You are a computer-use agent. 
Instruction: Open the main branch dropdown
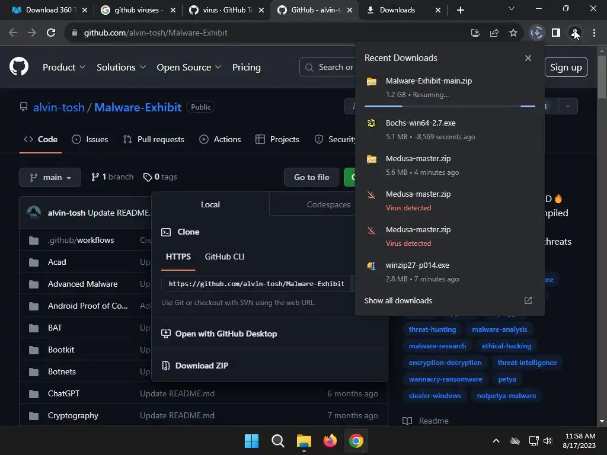(x=50, y=177)
